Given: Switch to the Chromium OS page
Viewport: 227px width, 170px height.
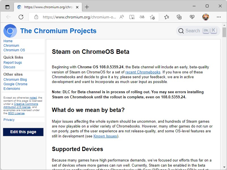Looking at the screenshot, I should click(x=14, y=50).
